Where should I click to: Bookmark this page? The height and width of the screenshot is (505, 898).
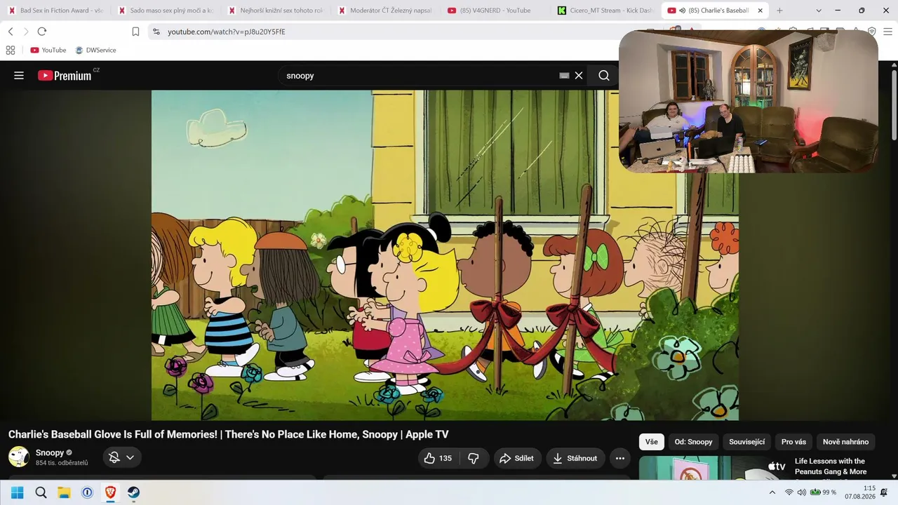(x=135, y=32)
